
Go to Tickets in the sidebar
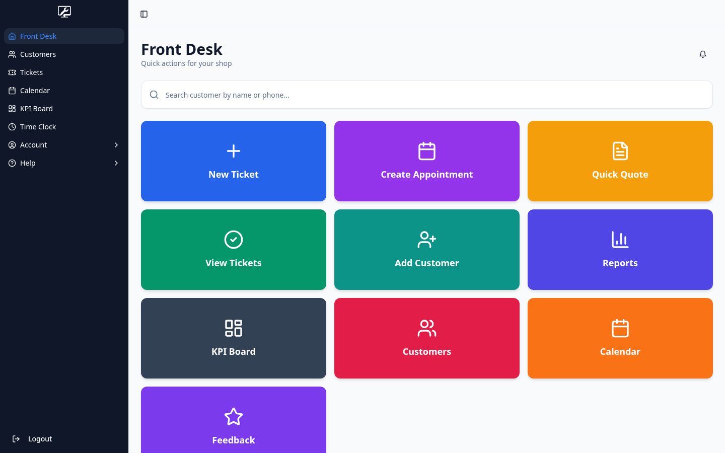coord(64,72)
